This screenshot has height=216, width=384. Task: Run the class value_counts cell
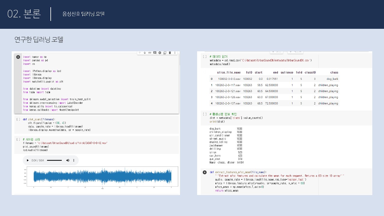(x=205, y=114)
